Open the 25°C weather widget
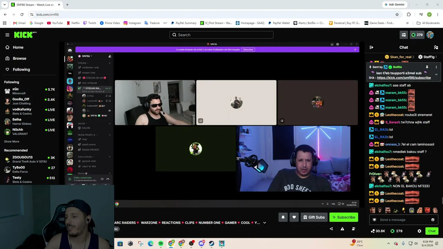The height and width of the screenshot is (249, 443). [357, 243]
